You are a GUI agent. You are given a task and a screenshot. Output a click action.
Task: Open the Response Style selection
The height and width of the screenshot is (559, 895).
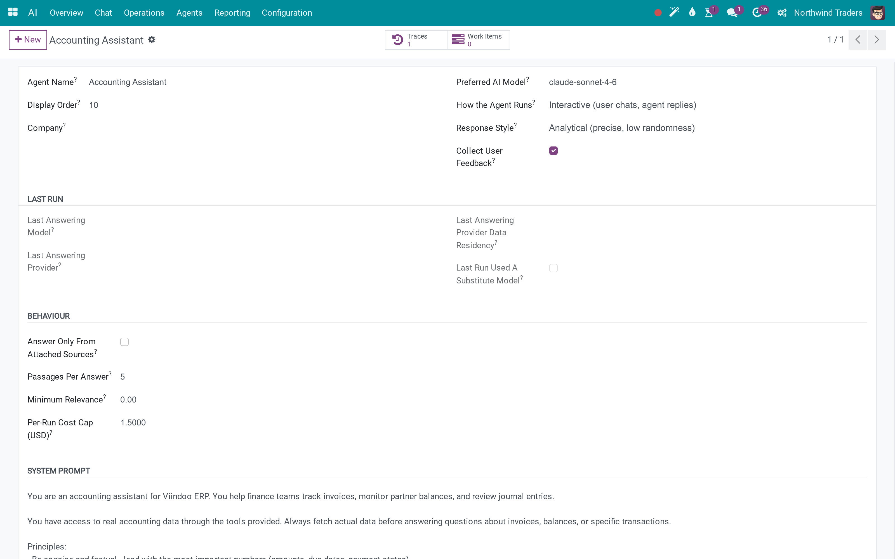(x=708, y=128)
